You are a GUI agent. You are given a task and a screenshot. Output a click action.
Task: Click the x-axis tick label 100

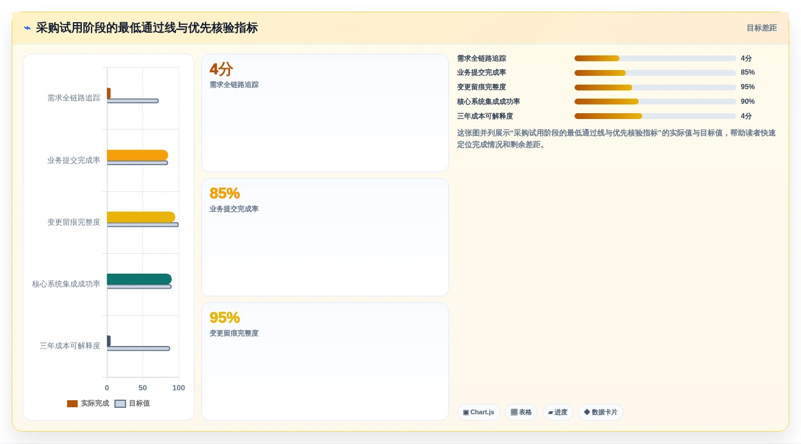click(x=179, y=388)
